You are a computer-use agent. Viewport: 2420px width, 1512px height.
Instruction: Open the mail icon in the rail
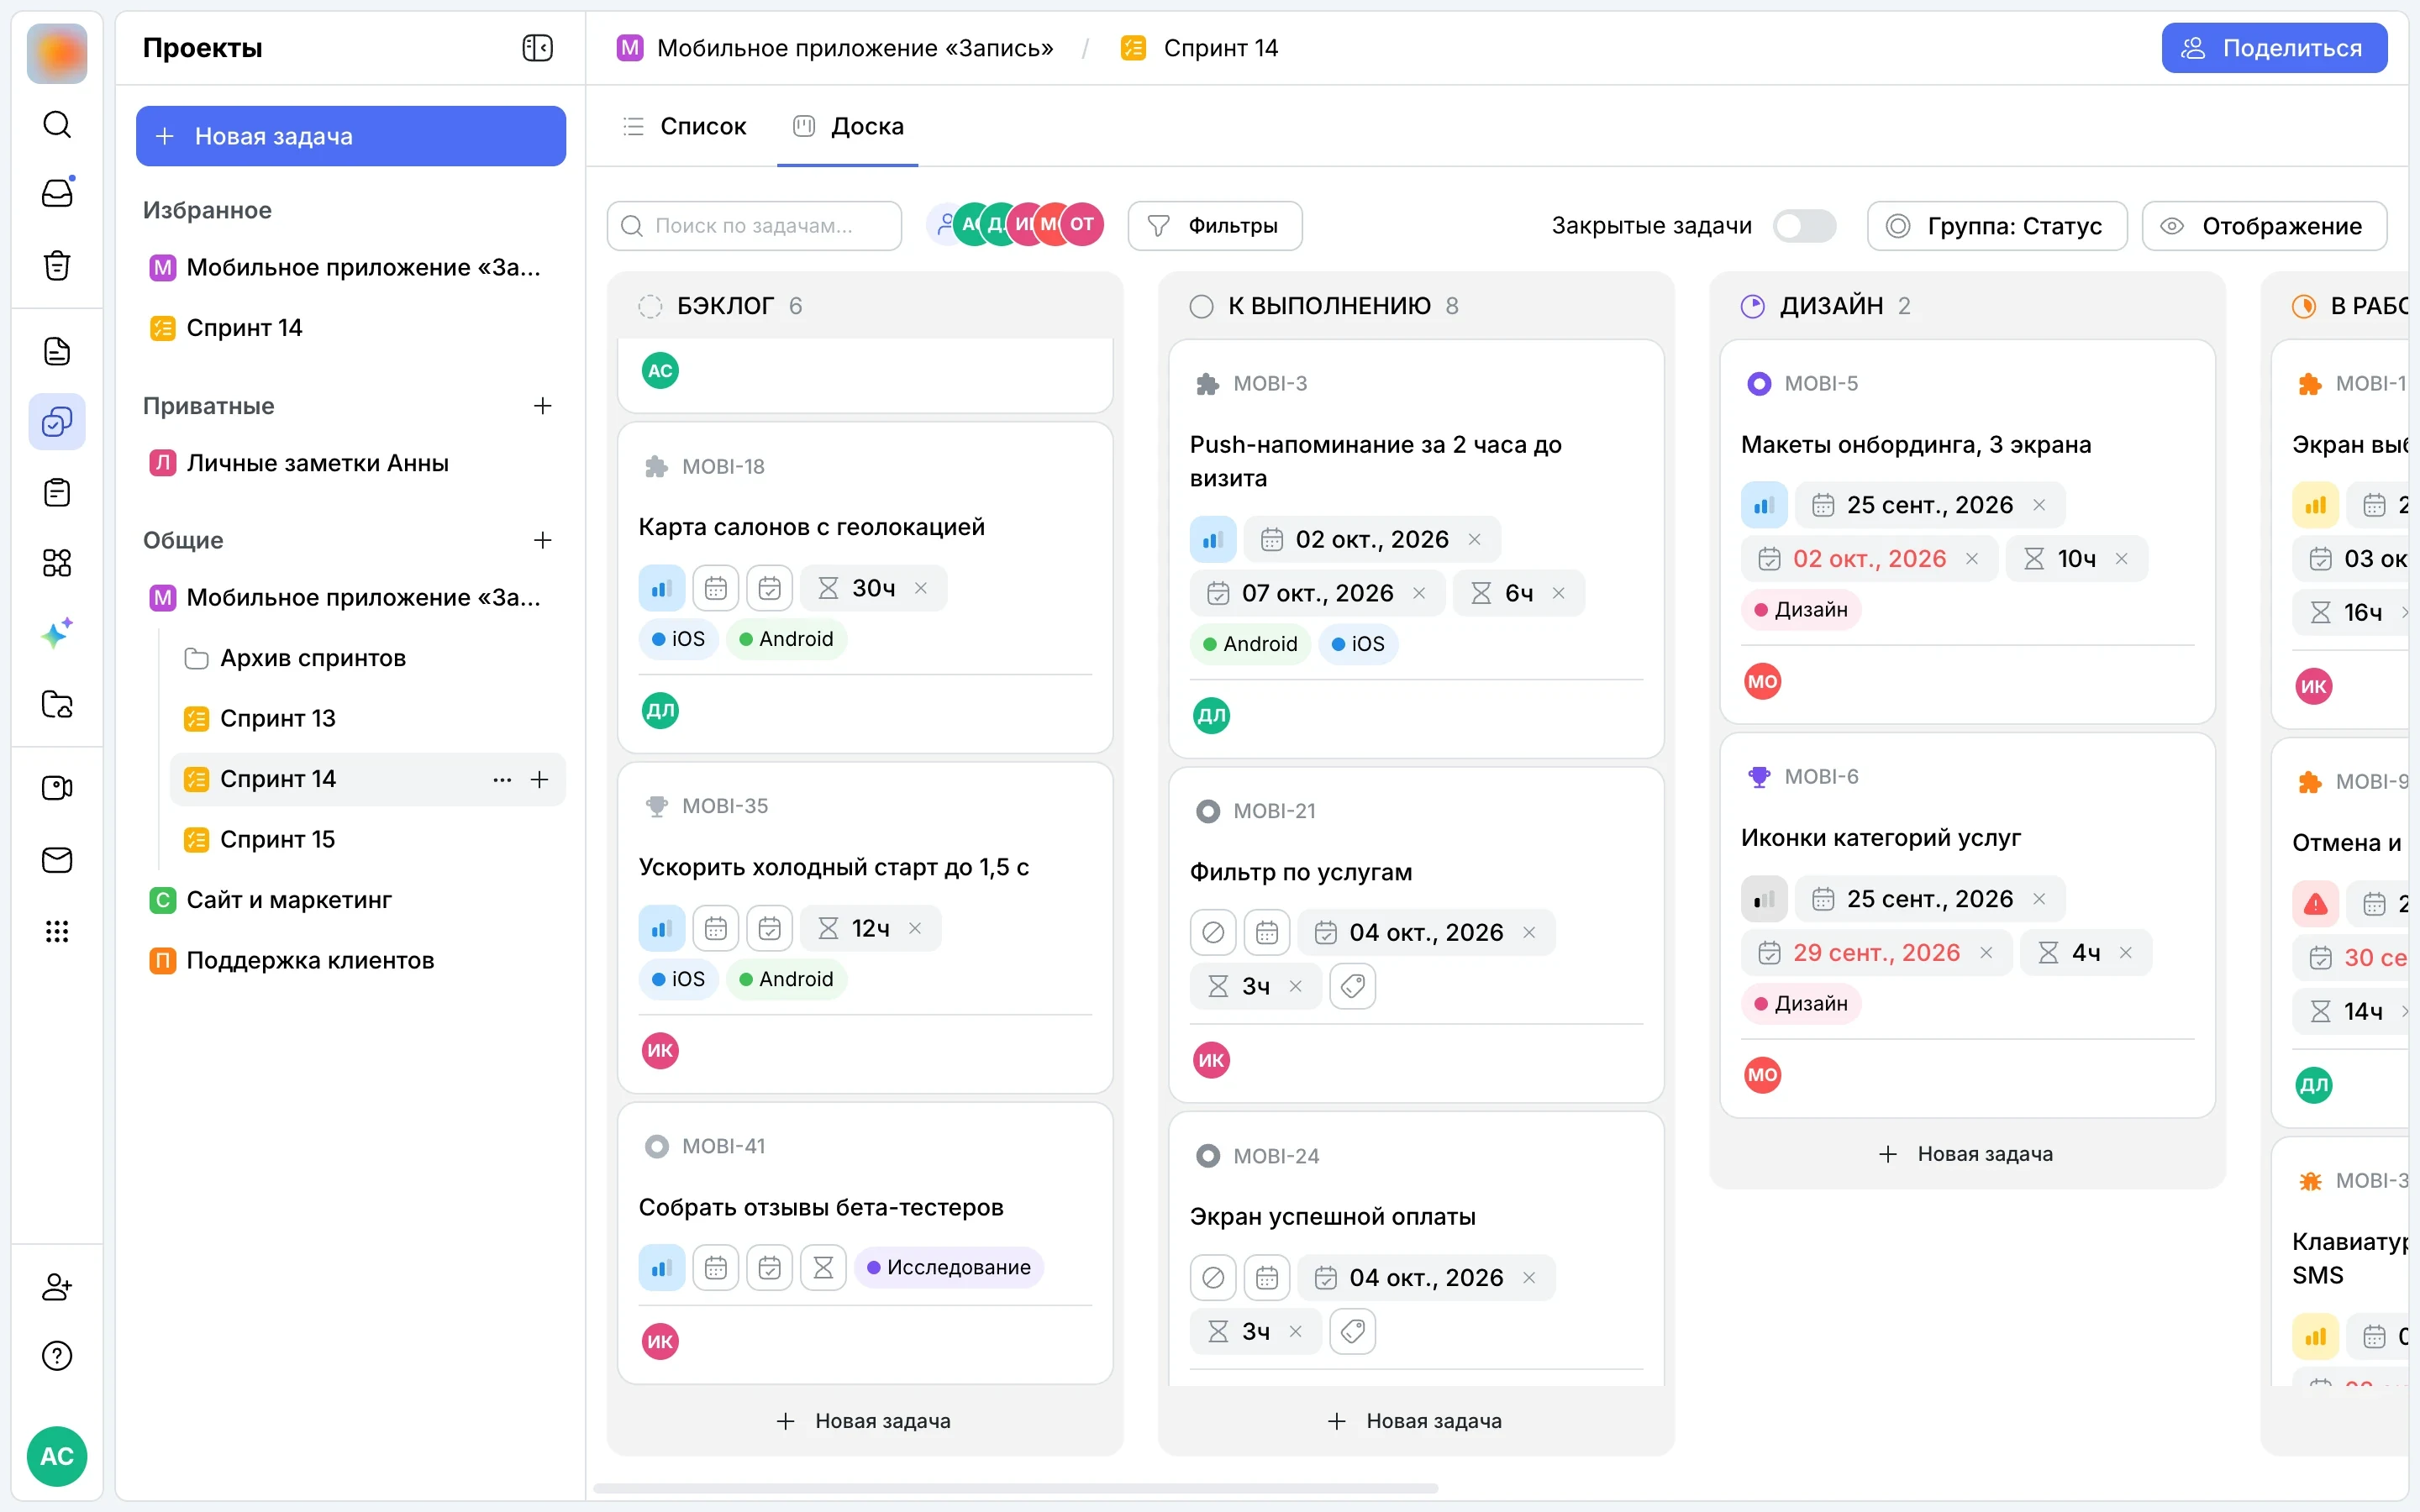click(57, 860)
